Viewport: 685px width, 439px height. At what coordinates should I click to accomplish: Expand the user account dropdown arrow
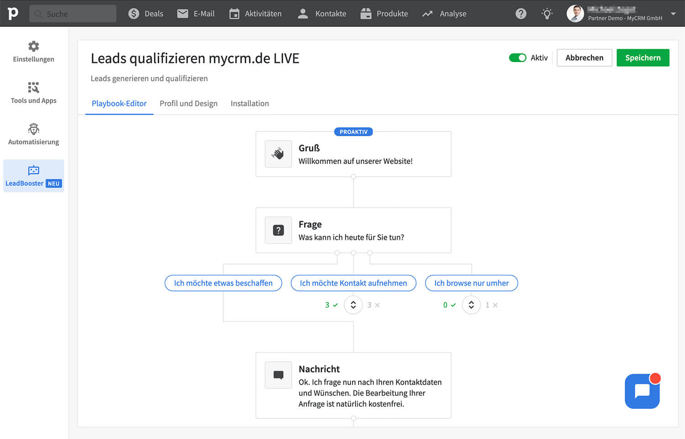coord(673,14)
